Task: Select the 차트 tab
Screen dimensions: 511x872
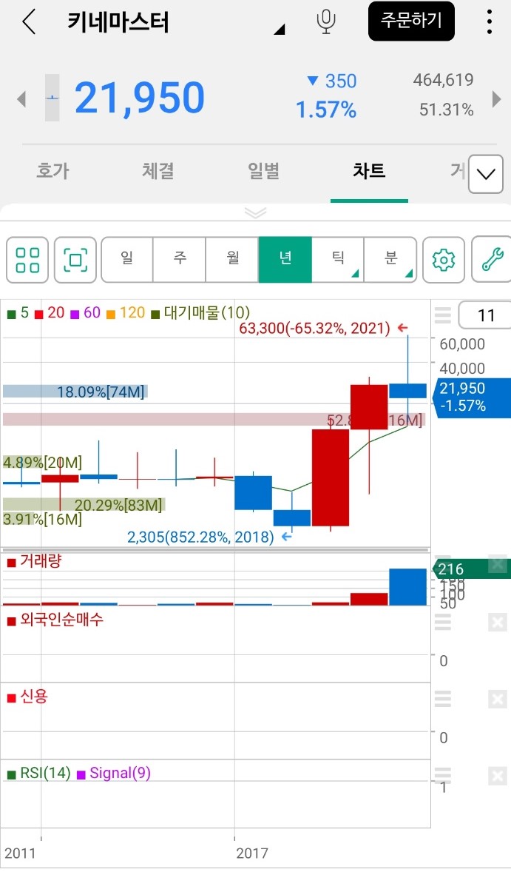Action: (x=369, y=171)
